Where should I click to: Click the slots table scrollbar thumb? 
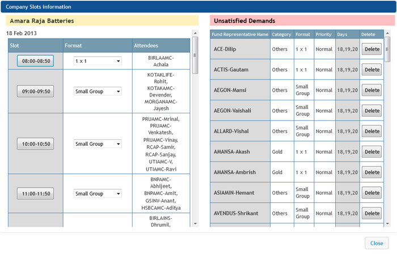[x=195, y=55]
